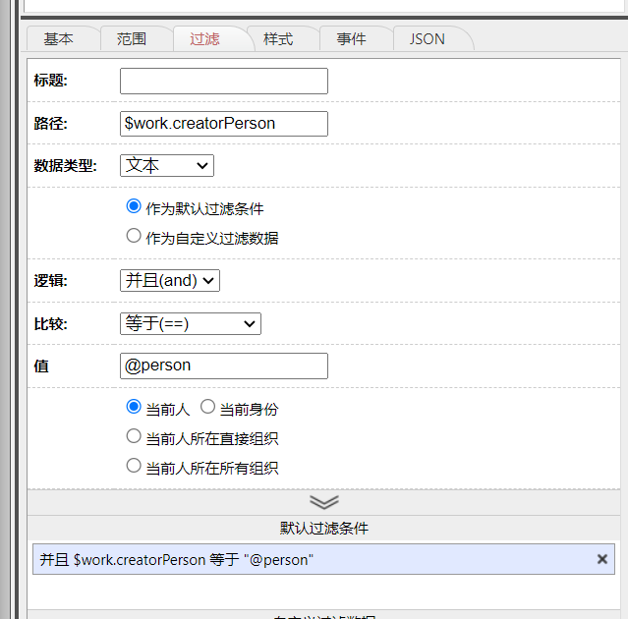Select 当前人所在直接组织 radio option
Viewport: 628px width, 619px height.
click(134, 436)
